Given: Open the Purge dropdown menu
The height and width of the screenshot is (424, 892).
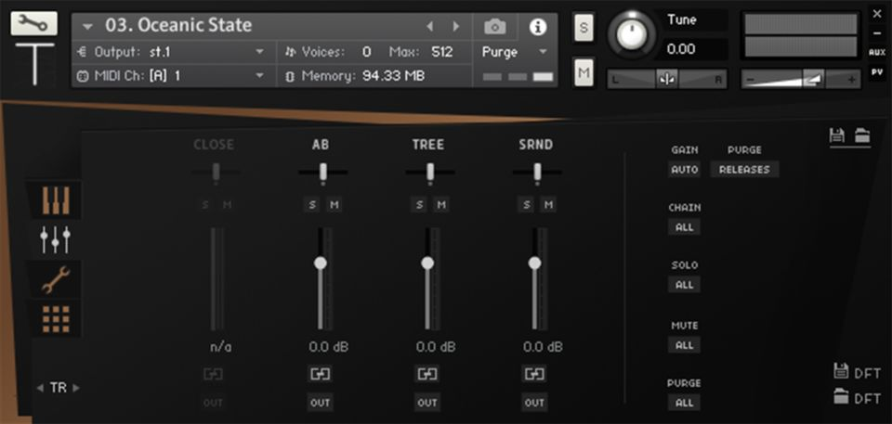Looking at the screenshot, I should coord(515,52).
